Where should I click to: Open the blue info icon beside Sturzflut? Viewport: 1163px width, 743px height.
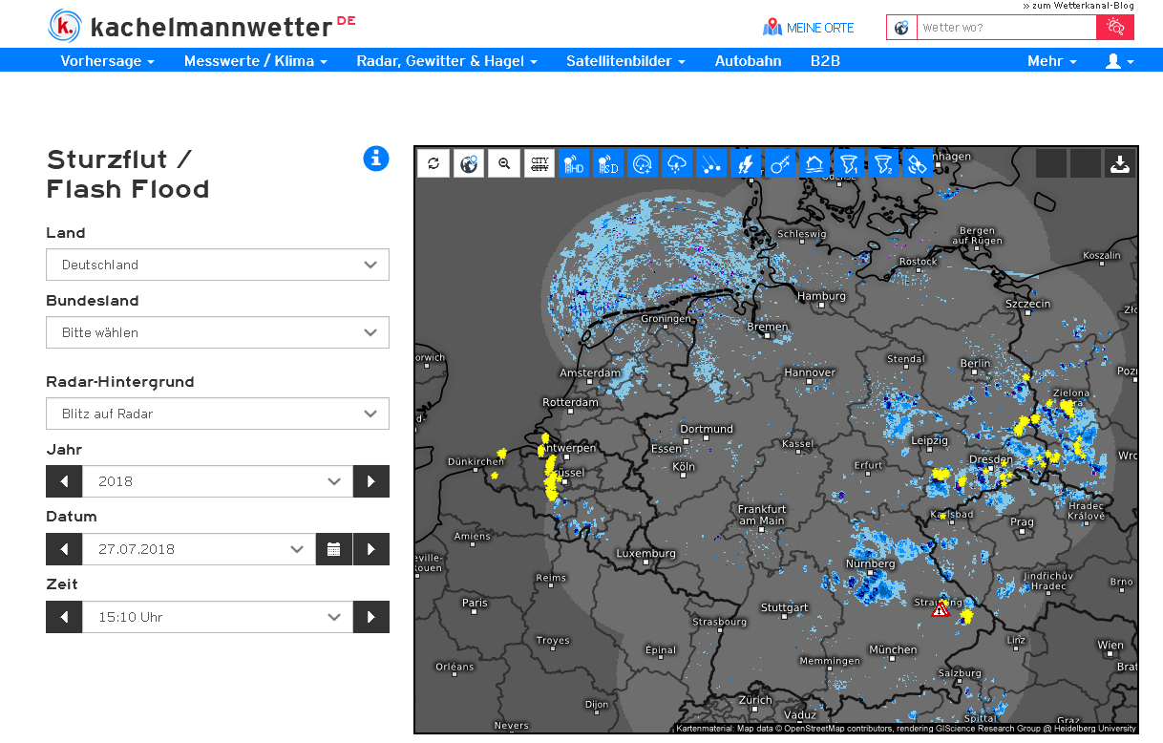pos(376,159)
